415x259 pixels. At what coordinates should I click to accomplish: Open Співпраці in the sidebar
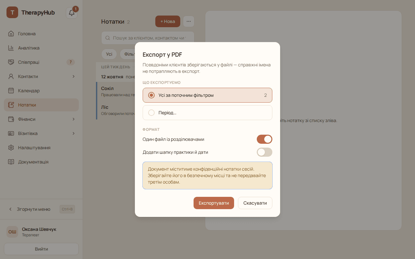(x=41, y=62)
